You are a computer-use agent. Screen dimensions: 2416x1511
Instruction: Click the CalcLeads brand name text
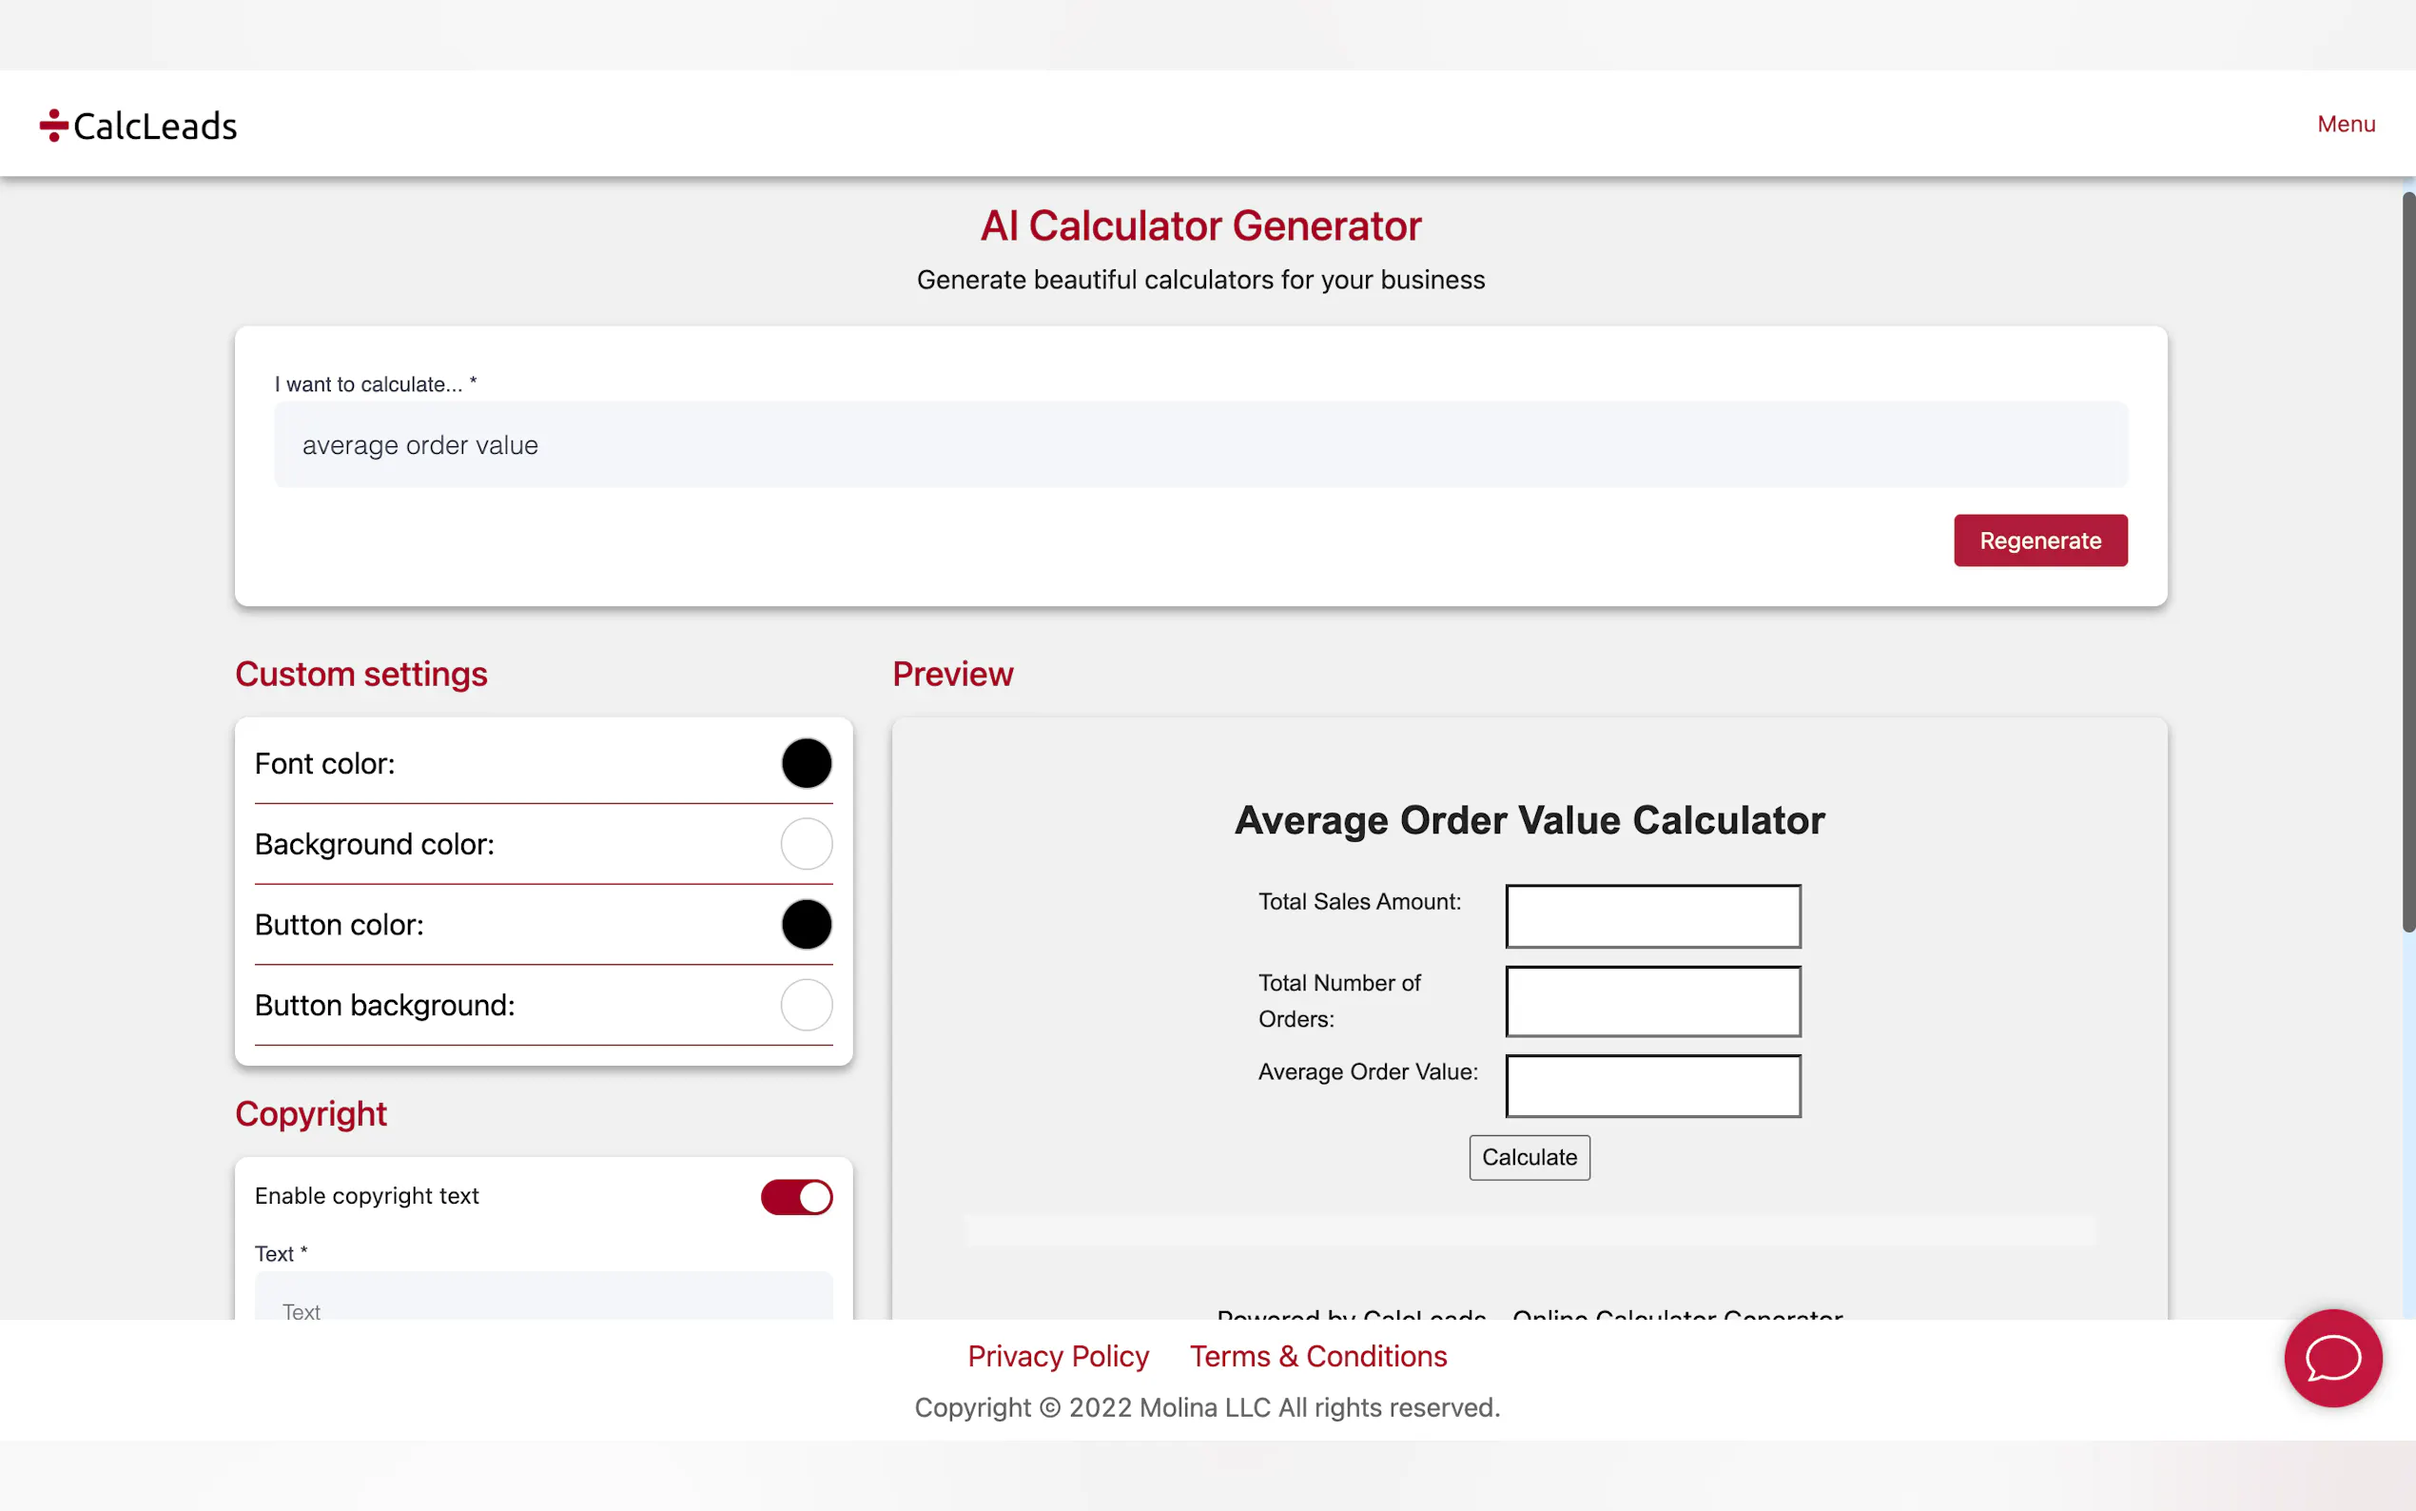156,126
